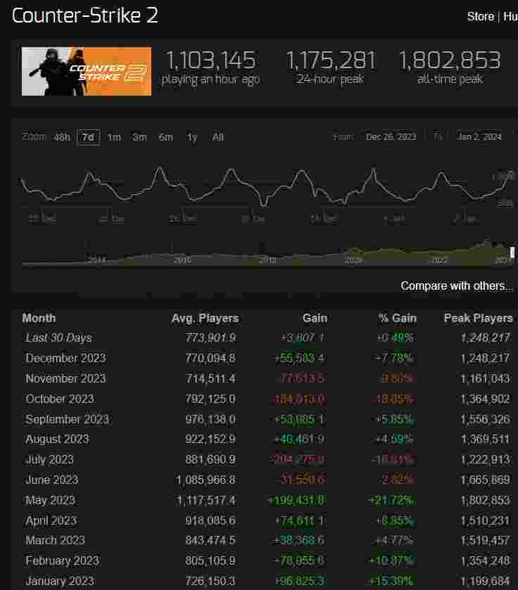Expand Compare with others option
Image resolution: width=518 pixels, height=590 pixels.
click(x=457, y=286)
